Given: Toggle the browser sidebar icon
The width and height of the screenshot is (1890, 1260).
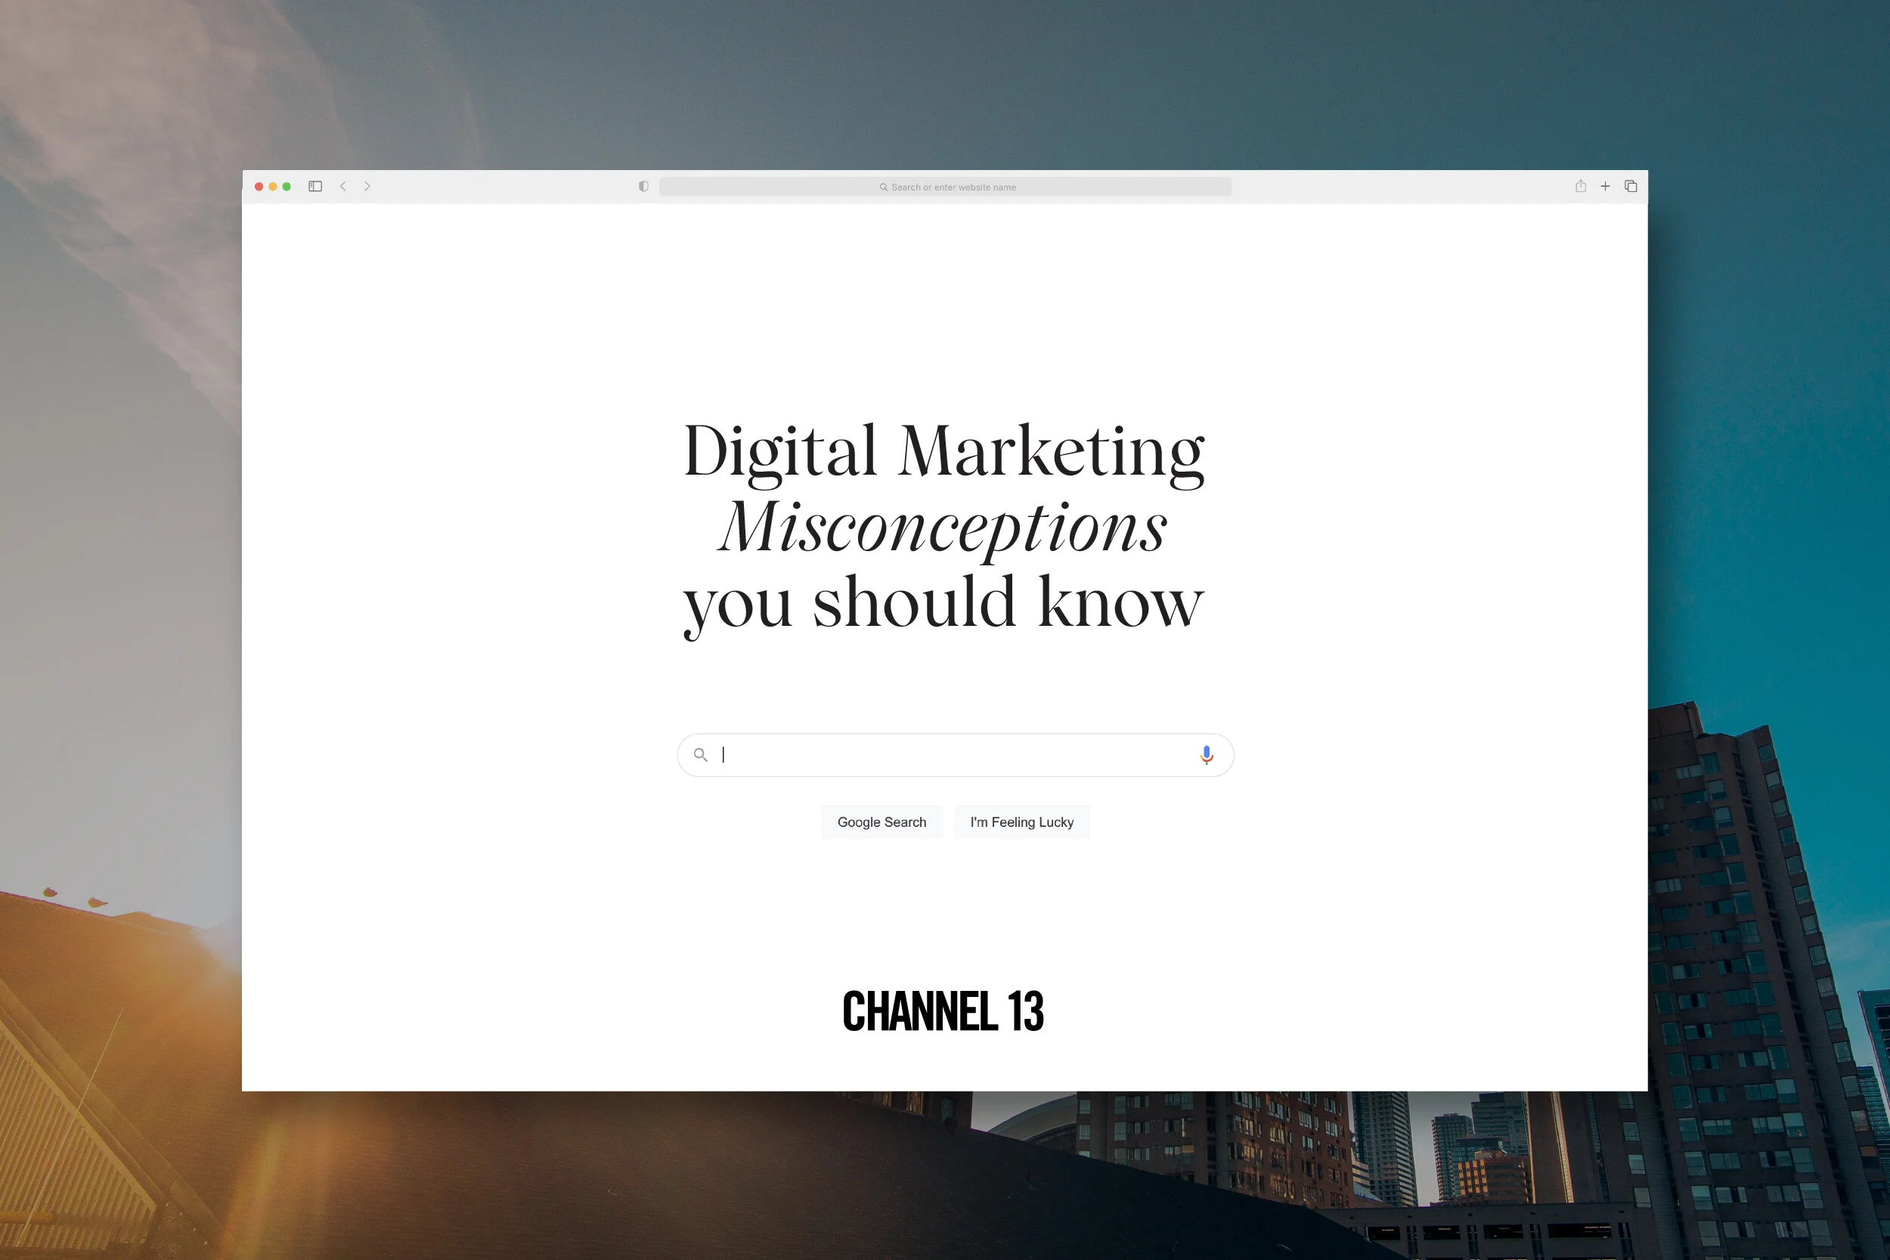Looking at the screenshot, I should coord(315,186).
